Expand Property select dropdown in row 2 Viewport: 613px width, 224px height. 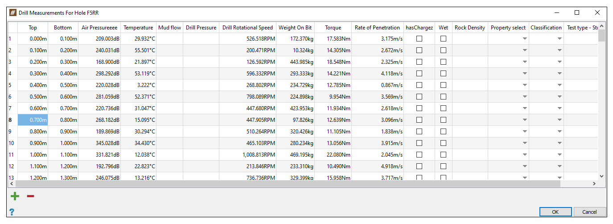coord(525,50)
